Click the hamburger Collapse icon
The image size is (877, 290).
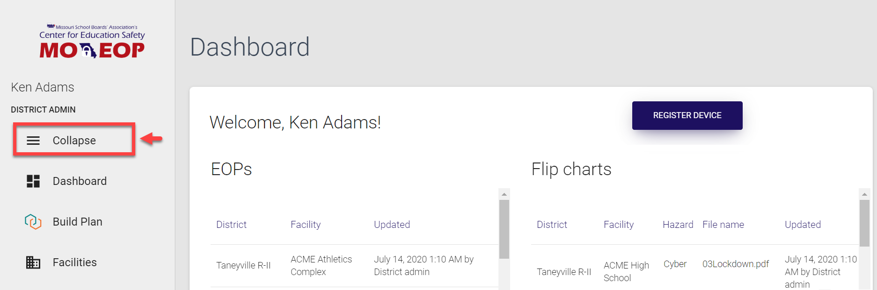(33, 141)
